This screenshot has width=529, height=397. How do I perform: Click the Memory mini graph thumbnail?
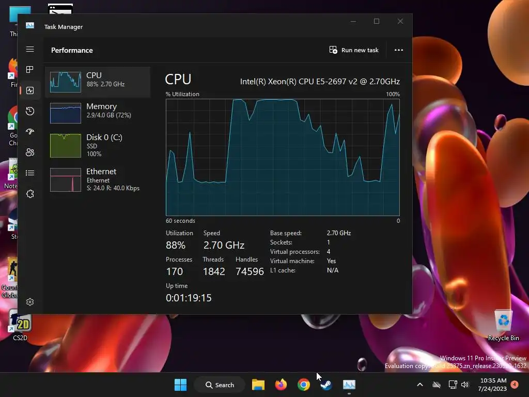tap(66, 113)
